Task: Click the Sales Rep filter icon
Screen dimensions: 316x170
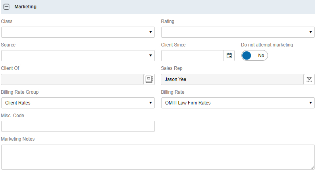Action: click(309, 79)
